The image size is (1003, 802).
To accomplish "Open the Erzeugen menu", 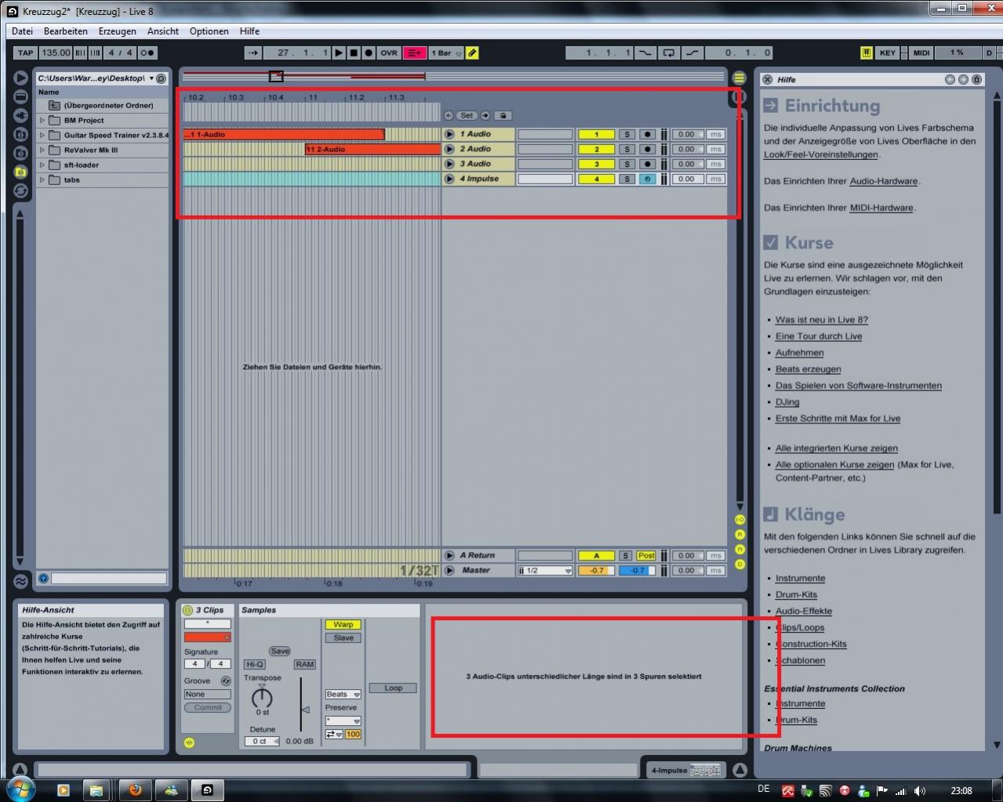I will [x=118, y=31].
